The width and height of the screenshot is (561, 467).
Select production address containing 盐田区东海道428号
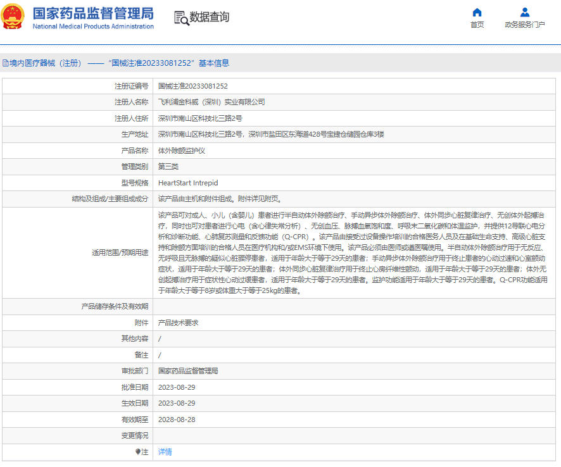(271, 134)
